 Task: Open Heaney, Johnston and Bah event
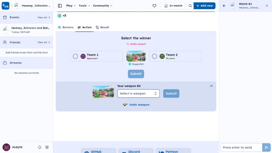27,30
